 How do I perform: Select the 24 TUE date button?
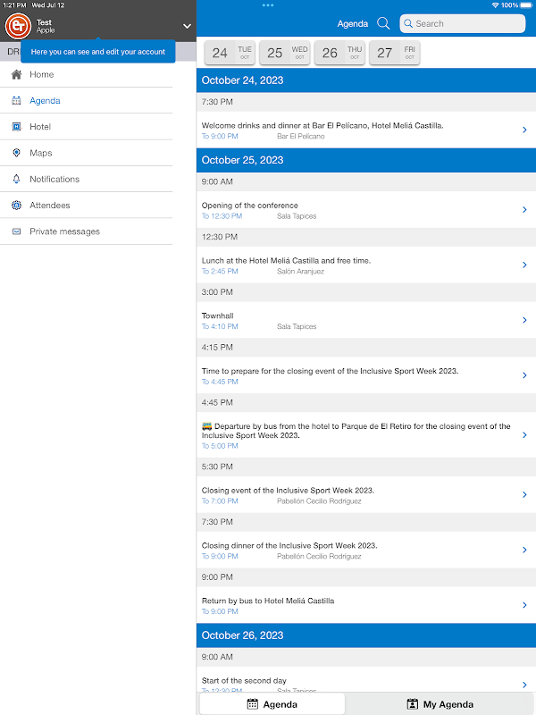pos(230,53)
